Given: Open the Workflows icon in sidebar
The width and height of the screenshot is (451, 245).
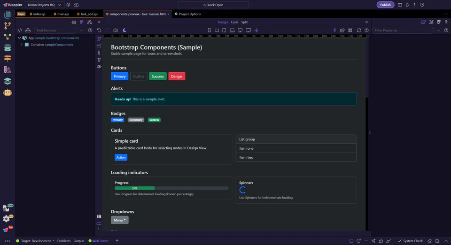Looking at the screenshot, I should coord(8,37).
